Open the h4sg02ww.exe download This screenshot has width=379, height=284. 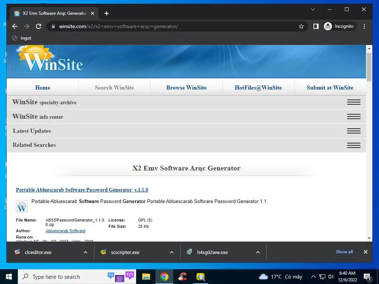coord(212,252)
